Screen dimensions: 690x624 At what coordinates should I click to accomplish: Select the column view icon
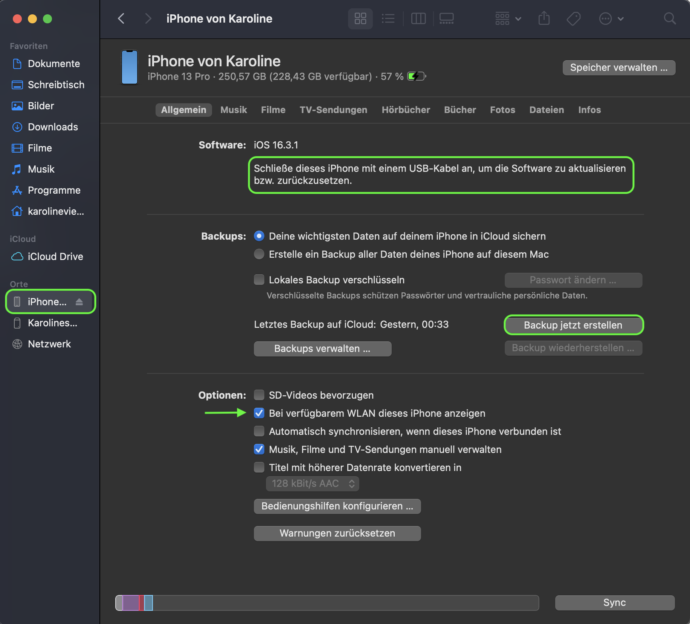pyautogui.click(x=418, y=18)
